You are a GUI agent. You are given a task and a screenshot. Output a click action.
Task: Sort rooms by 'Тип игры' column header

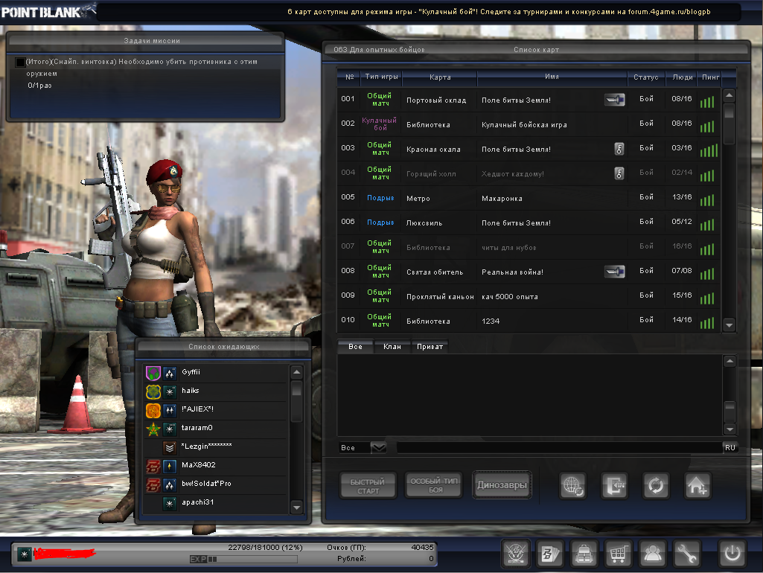point(381,77)
